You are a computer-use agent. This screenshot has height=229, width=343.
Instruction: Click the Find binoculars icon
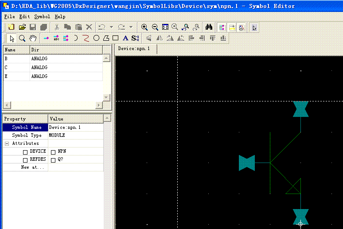[209, 27]
